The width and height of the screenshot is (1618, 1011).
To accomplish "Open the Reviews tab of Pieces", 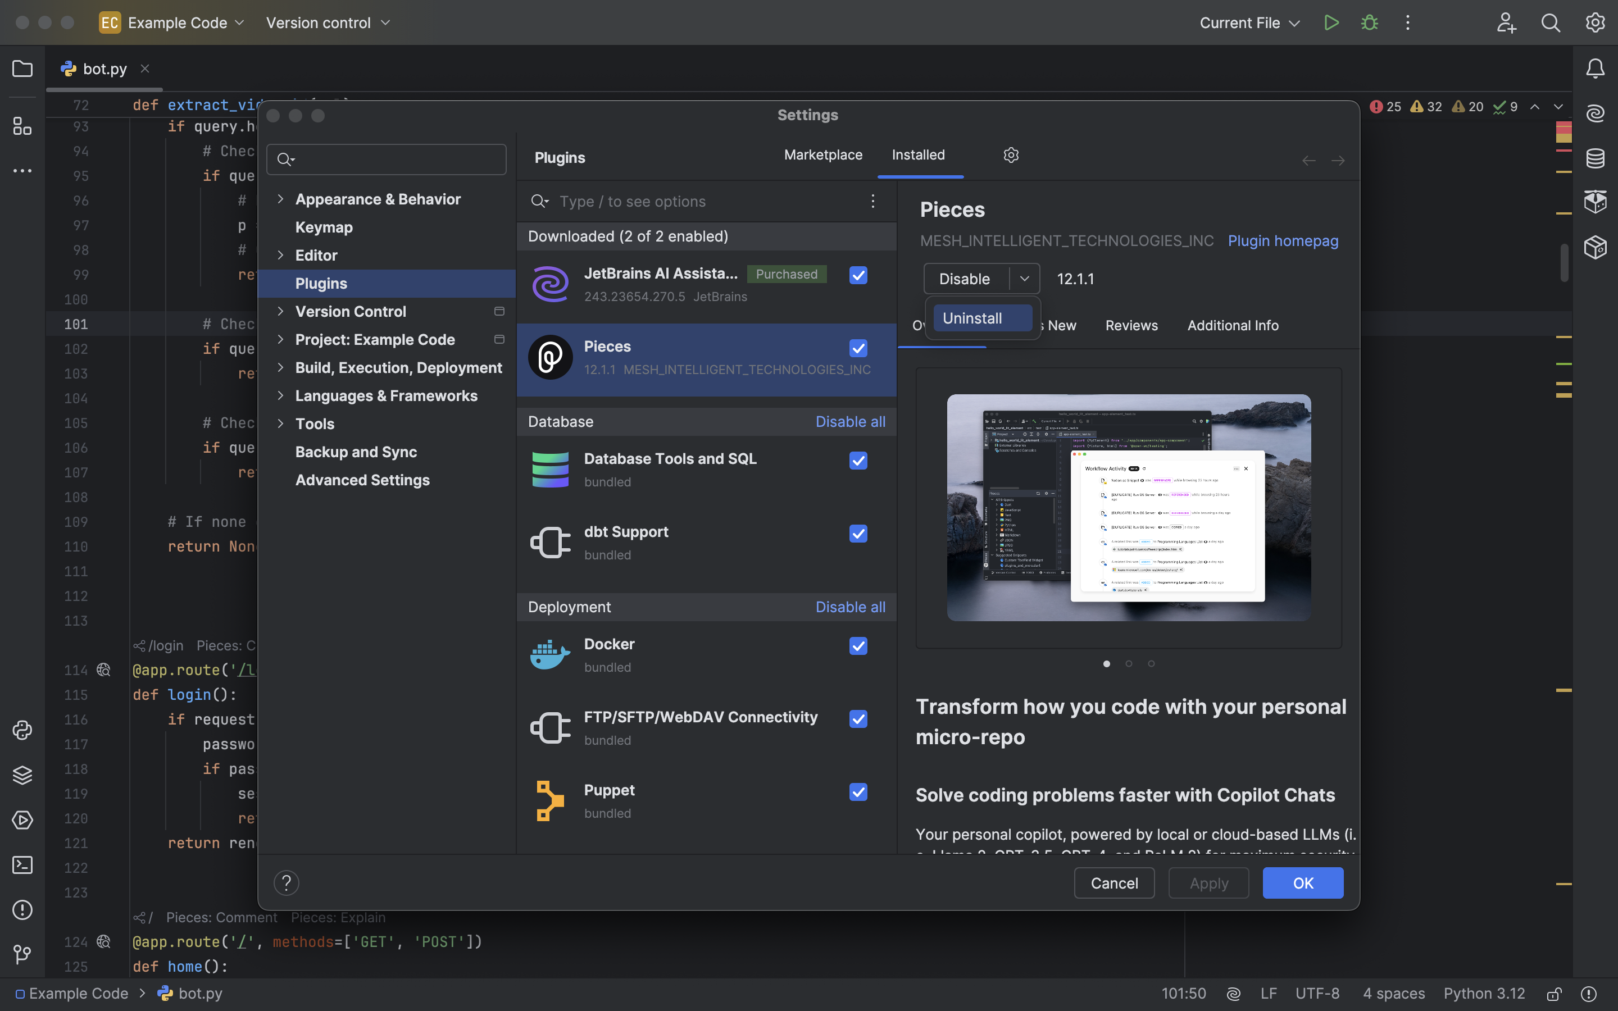I will click(1131, 326).
